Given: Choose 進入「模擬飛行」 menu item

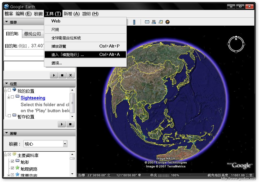Looking at the screenshot, I should pos(85,54).
